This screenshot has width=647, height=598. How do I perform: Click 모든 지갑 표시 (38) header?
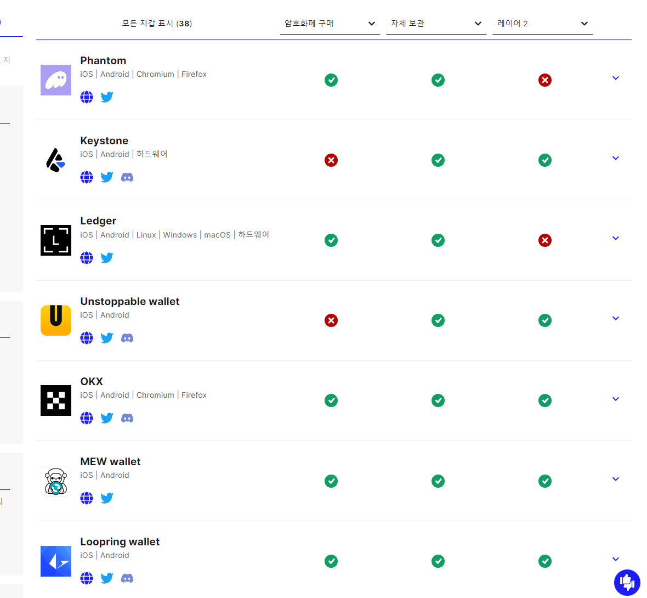tap(157, 24)
